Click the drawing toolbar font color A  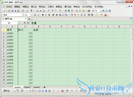[62, 91]
